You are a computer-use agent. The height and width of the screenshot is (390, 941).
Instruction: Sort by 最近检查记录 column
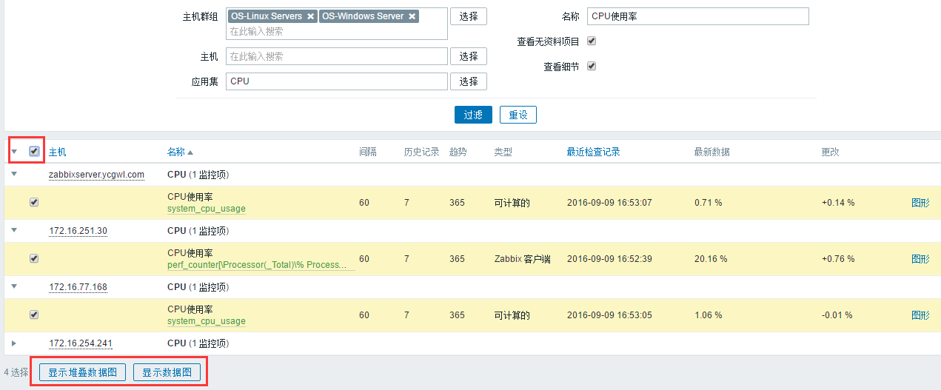593,152
